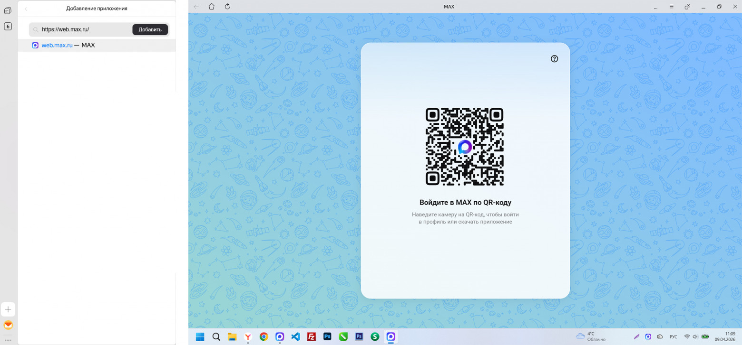Click the MAX window title text
The image size is (742, 345).
449,7
